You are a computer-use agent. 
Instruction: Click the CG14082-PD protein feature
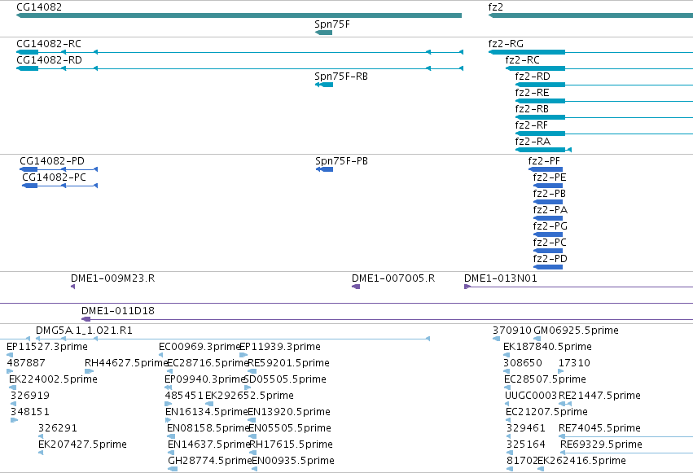[x=59, y=169]
